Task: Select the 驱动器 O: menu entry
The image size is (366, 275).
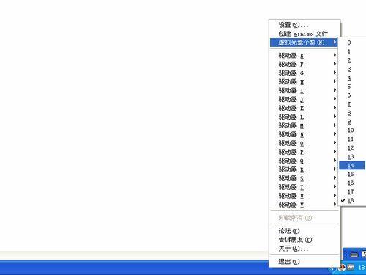Action: (x=305, y=143)
